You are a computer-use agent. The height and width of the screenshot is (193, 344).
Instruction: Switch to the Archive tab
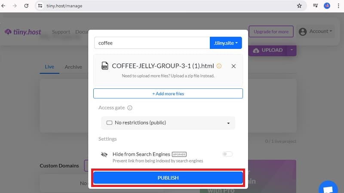73,67
